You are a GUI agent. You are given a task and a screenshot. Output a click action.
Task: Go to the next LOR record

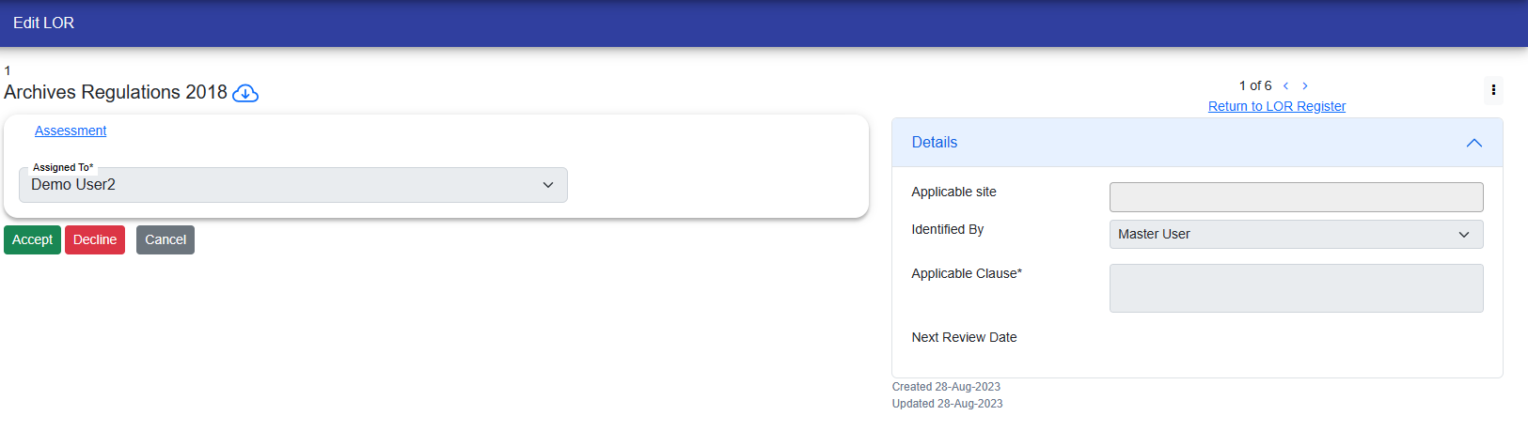1305,86
